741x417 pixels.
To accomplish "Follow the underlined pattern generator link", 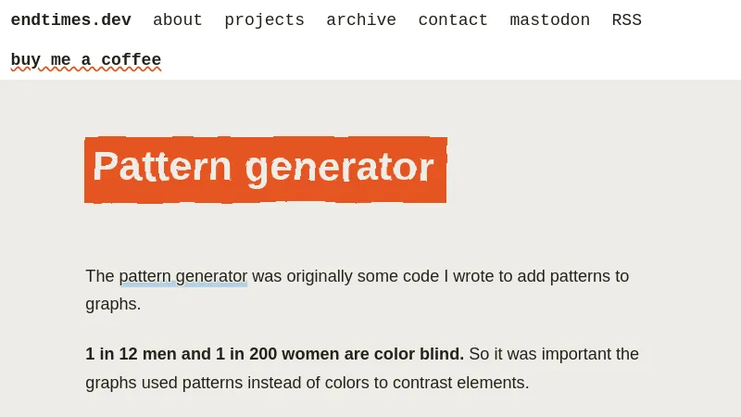I will point(182,276).
